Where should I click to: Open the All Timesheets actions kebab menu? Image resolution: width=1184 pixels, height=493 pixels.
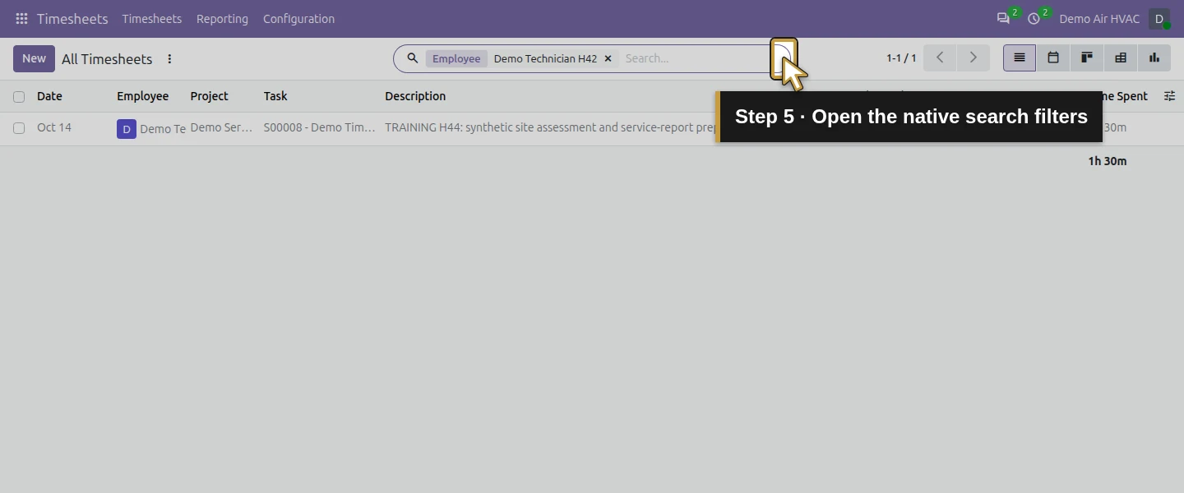[169, 59]
